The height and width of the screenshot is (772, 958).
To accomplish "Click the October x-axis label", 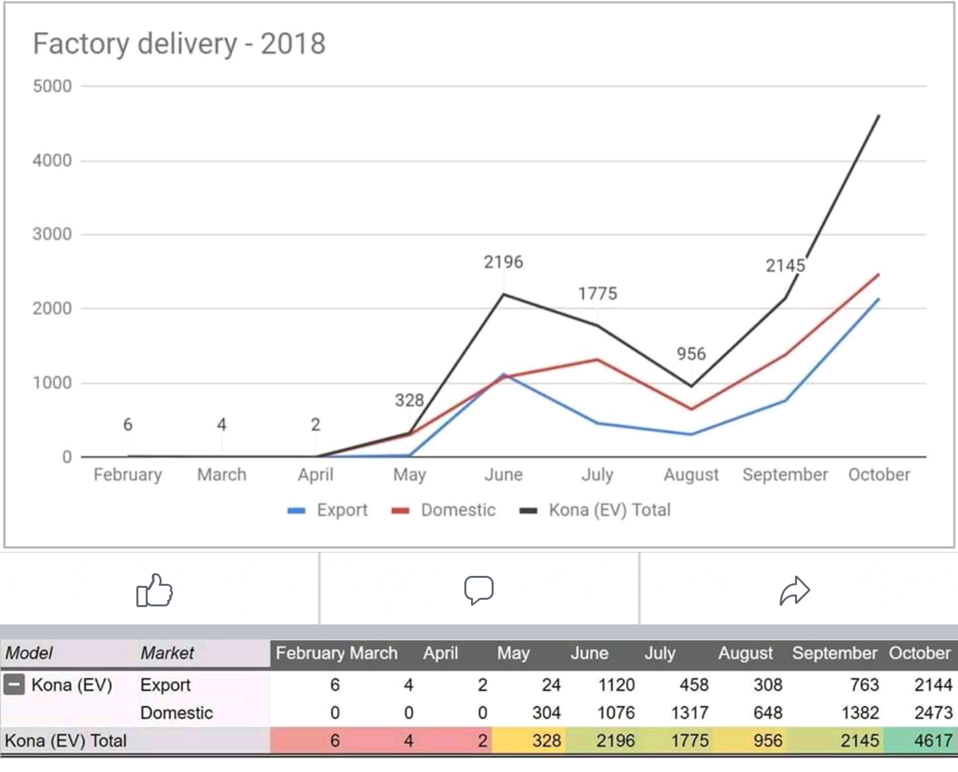I will pos(879,475).
